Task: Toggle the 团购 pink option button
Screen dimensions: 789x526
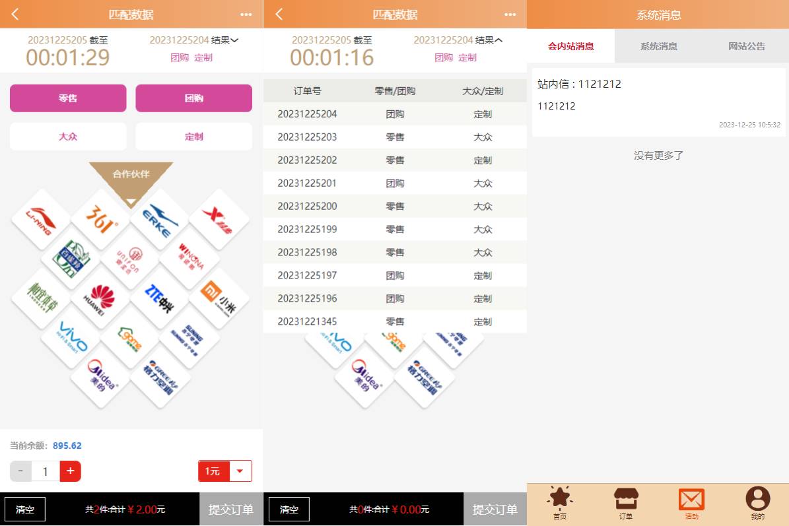Action: pyautogui.click(x=193, y=98)
